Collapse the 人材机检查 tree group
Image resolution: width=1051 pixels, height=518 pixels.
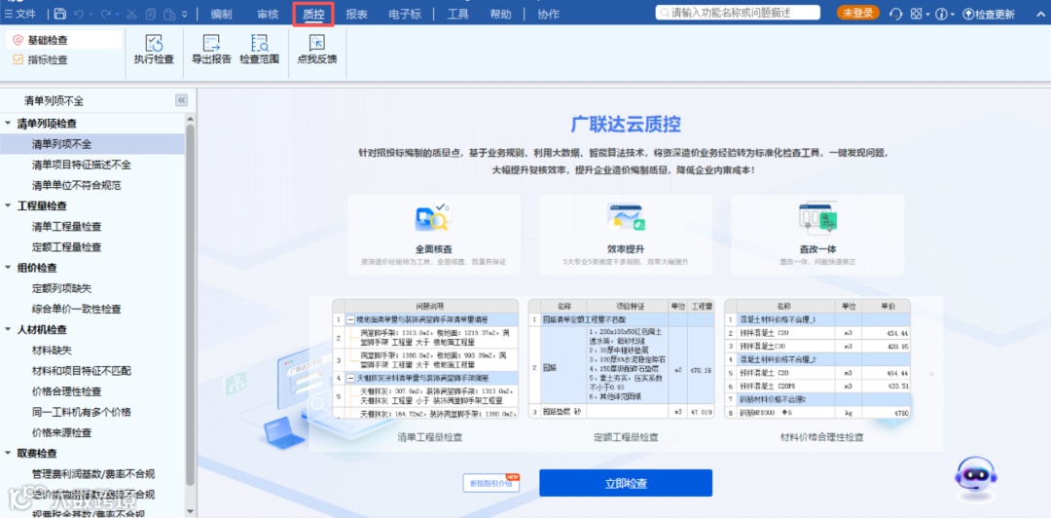pos(8,329)
